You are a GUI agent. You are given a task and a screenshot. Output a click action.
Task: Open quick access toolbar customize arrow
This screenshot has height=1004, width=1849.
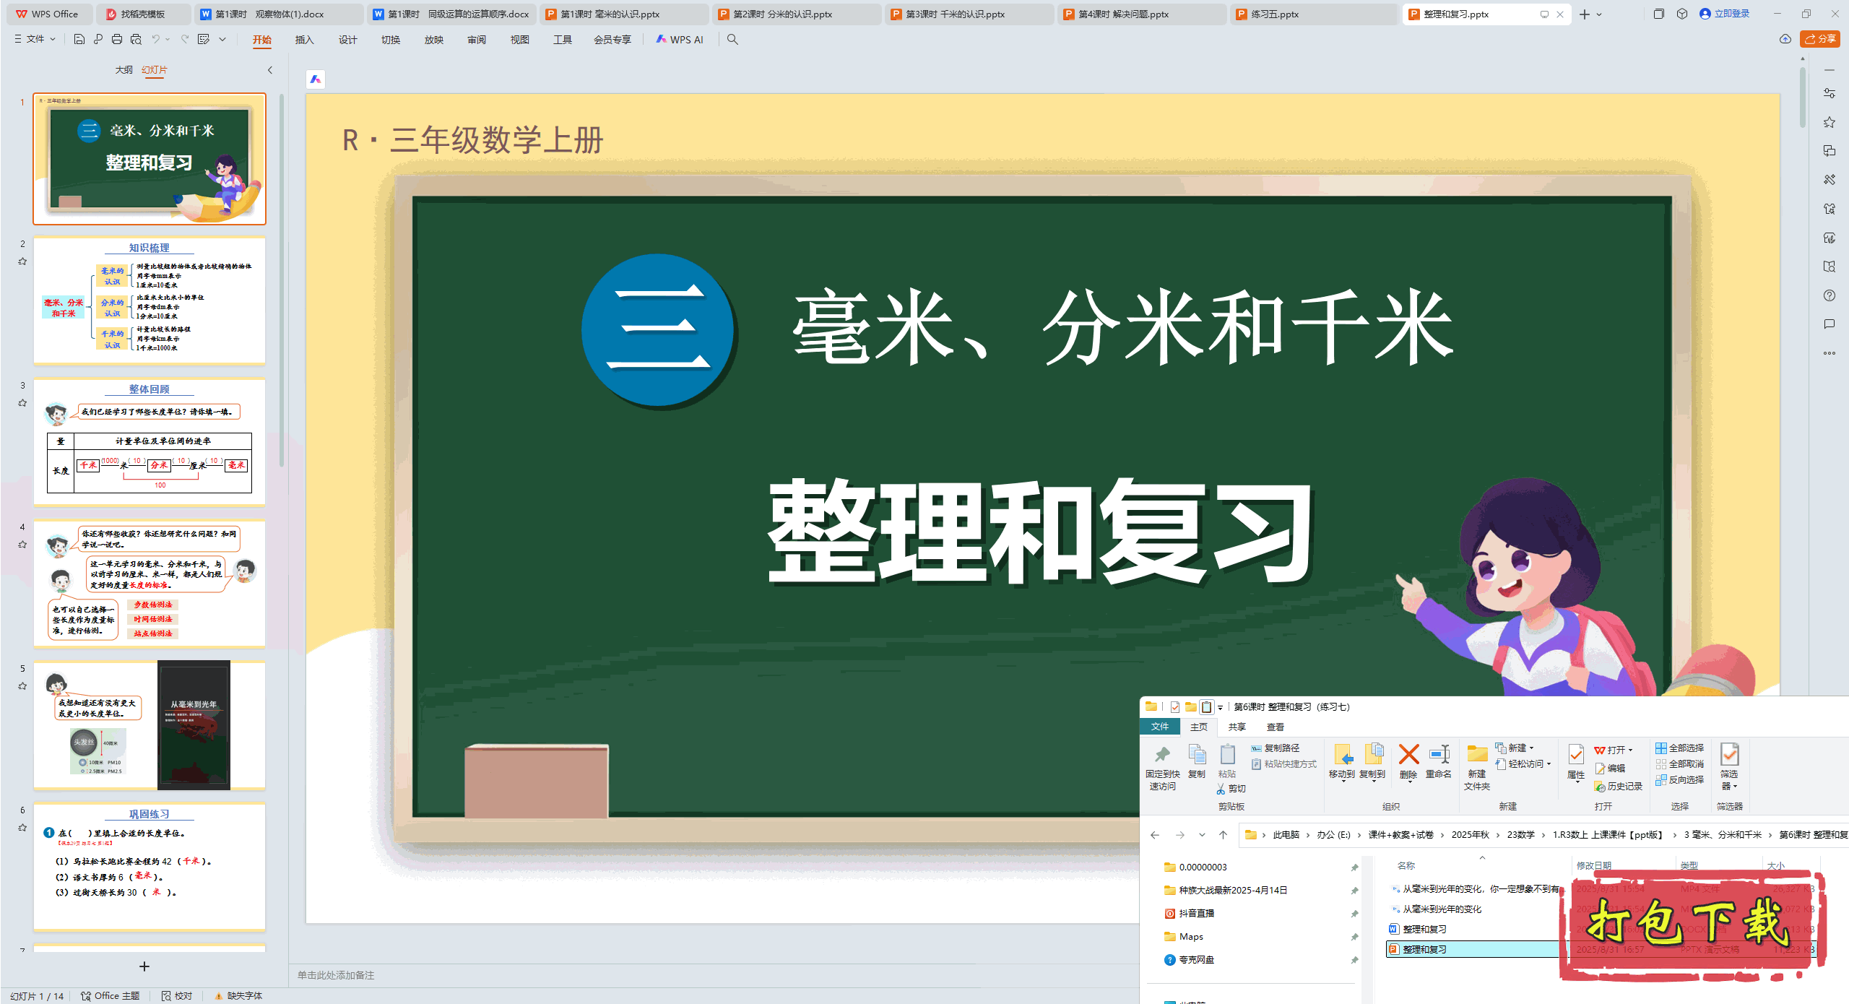222,39
